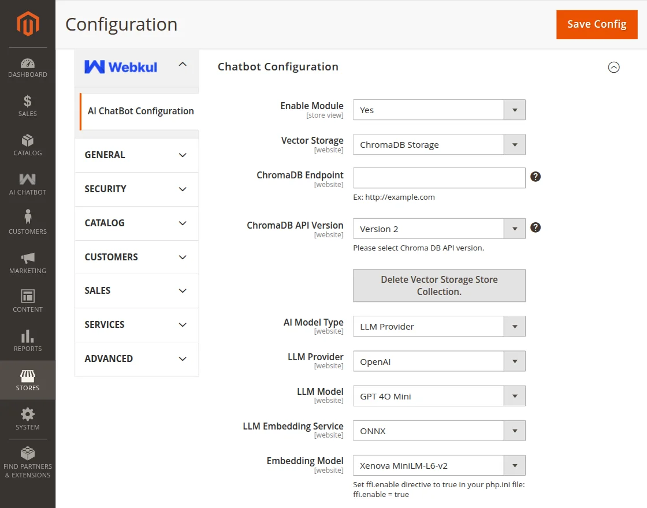View help for ChromaDB Endpoint field
Image resolution: width=647 pixels, height=508 pixels.
pos(536,177)
